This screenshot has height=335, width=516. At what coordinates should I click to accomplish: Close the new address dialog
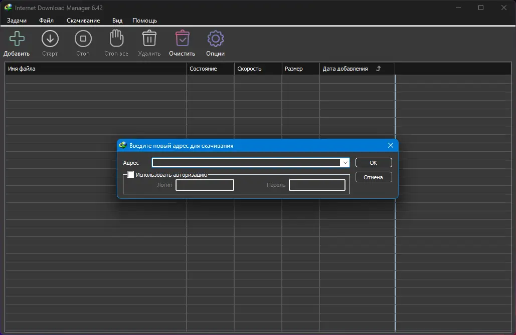point(391,145)
